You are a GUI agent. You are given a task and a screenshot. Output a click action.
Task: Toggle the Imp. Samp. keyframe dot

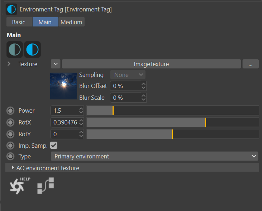pos(10,146)
